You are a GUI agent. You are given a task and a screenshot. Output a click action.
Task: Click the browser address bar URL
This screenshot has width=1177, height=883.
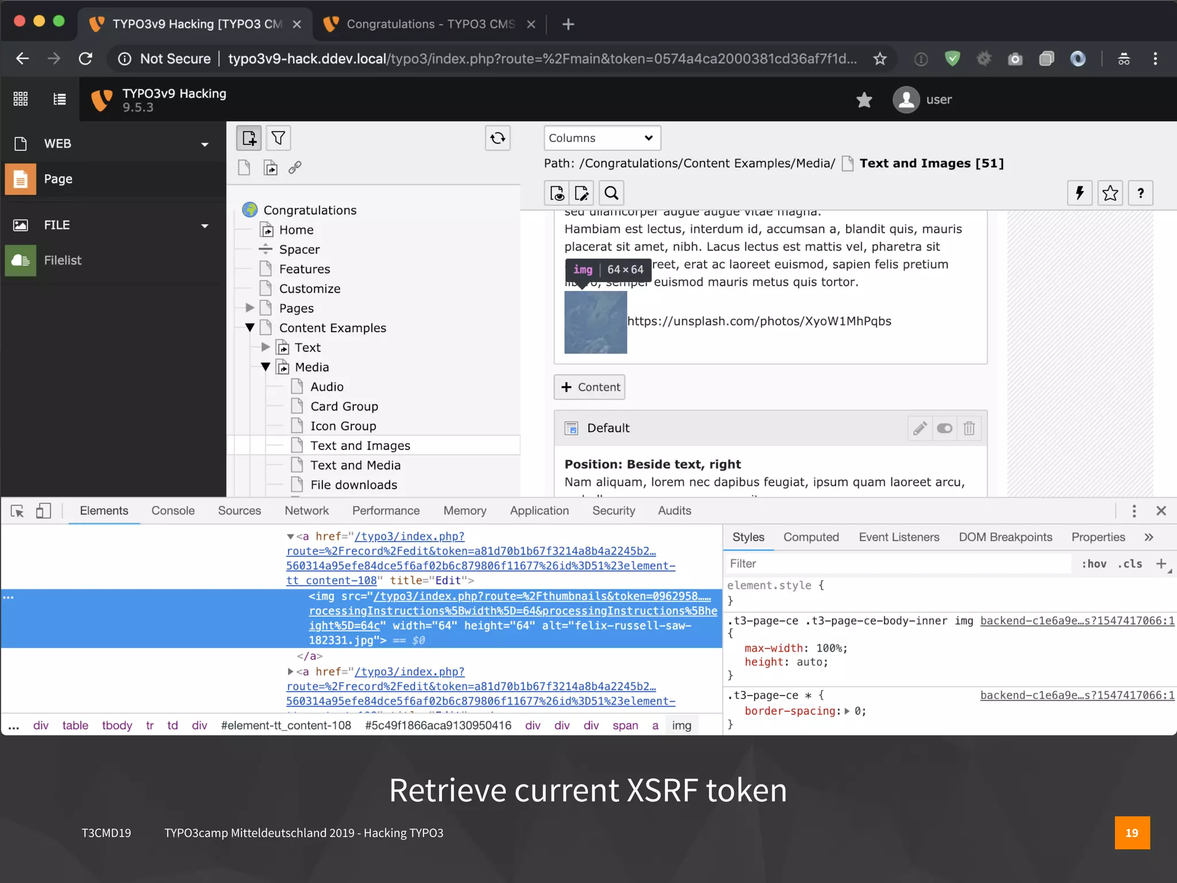coord(542,59)
